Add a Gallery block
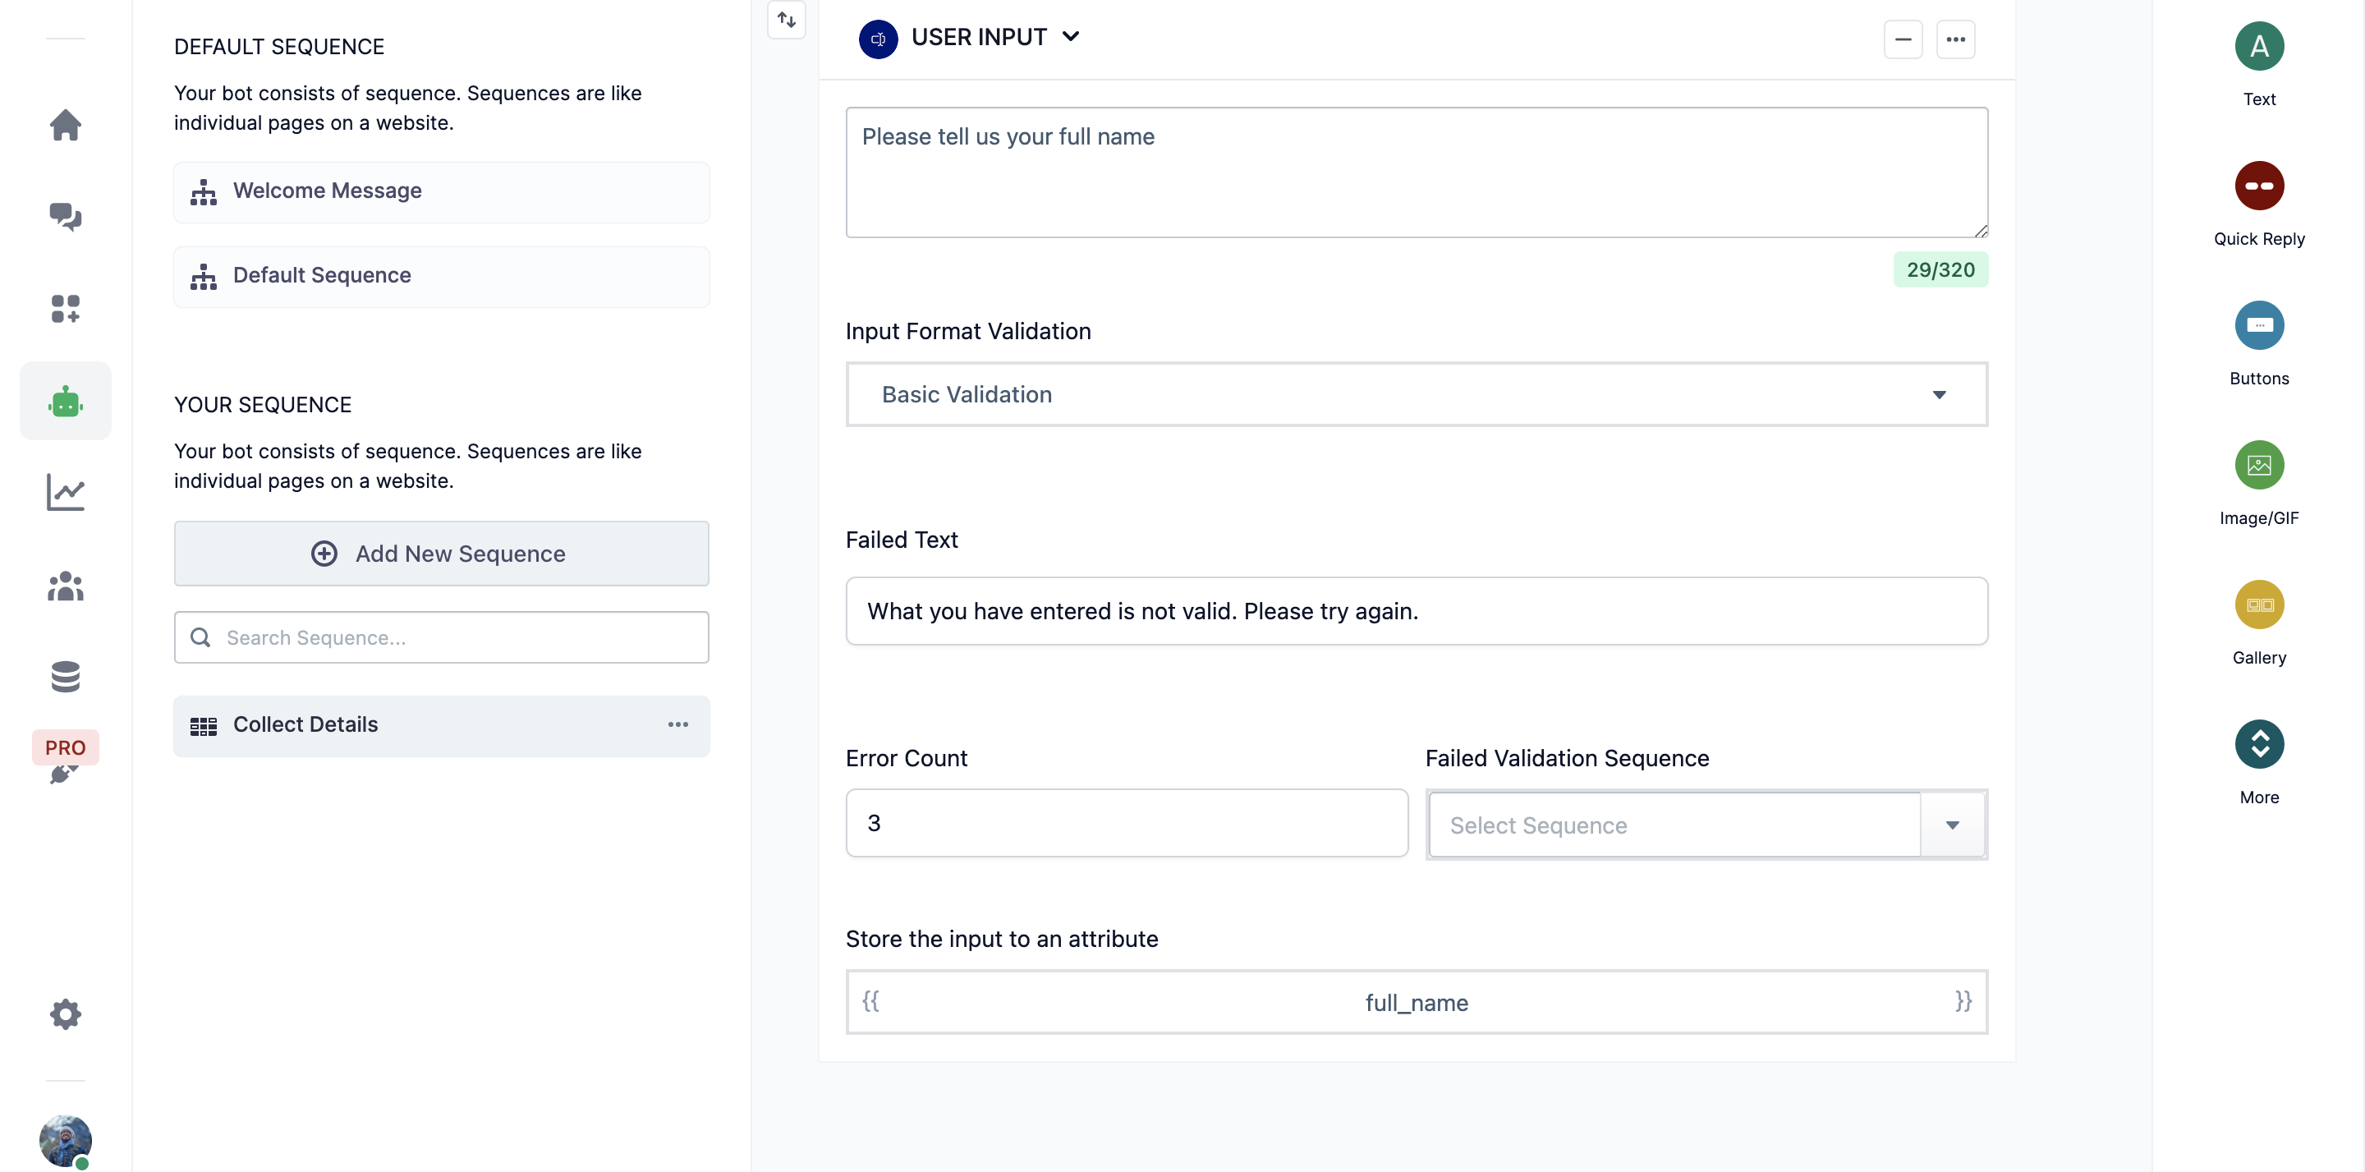Screen dimensions: 2365x1172 2258,605
